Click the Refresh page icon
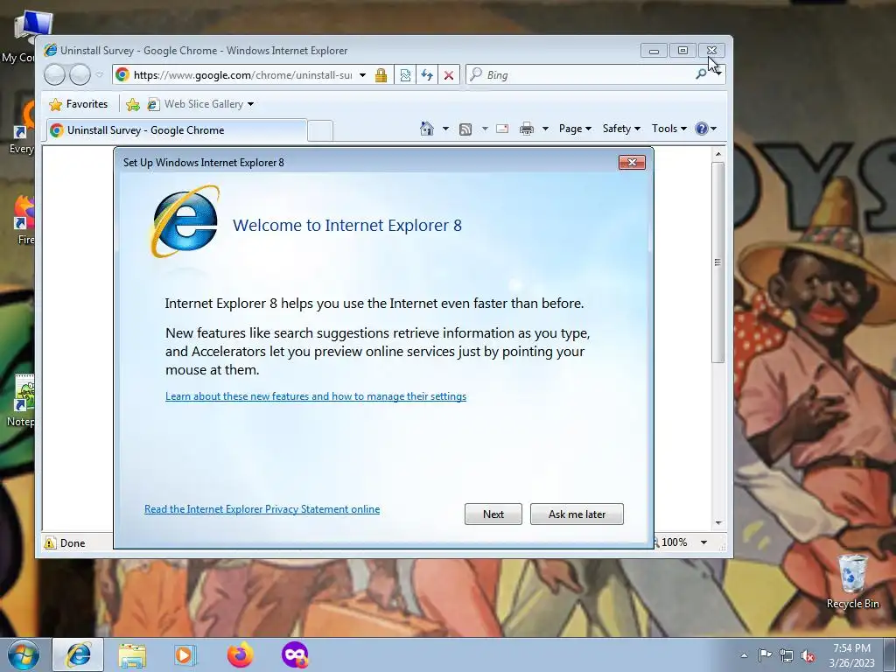The image size is (896, 672). click(x=427, y=75)
